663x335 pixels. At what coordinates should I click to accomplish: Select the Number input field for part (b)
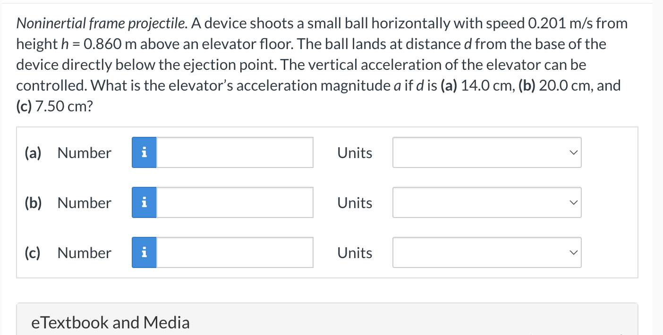(x=234, y=202)
